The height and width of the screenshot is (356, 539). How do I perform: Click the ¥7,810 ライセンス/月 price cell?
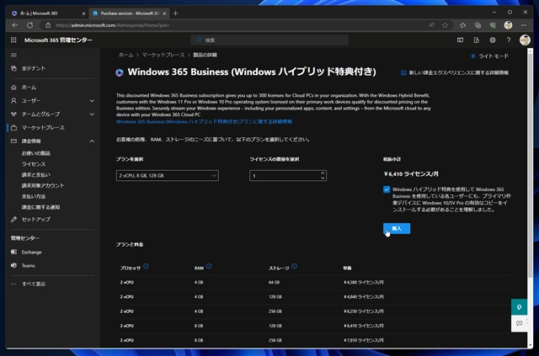[x=363, y=340]
